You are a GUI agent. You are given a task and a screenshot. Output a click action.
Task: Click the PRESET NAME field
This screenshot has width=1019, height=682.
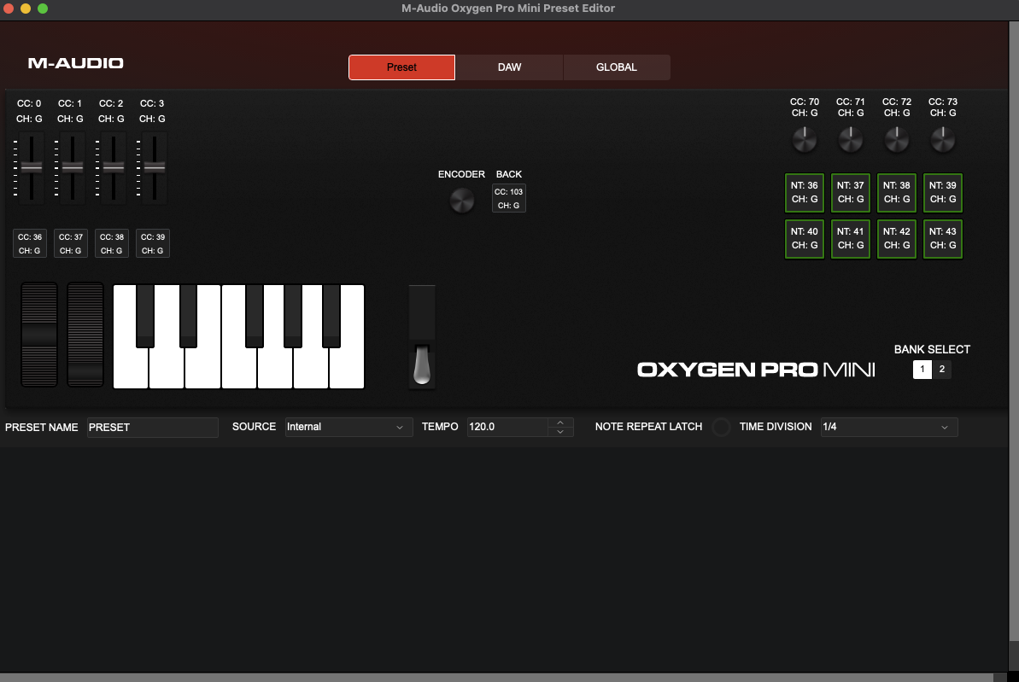tap(153, 428)
